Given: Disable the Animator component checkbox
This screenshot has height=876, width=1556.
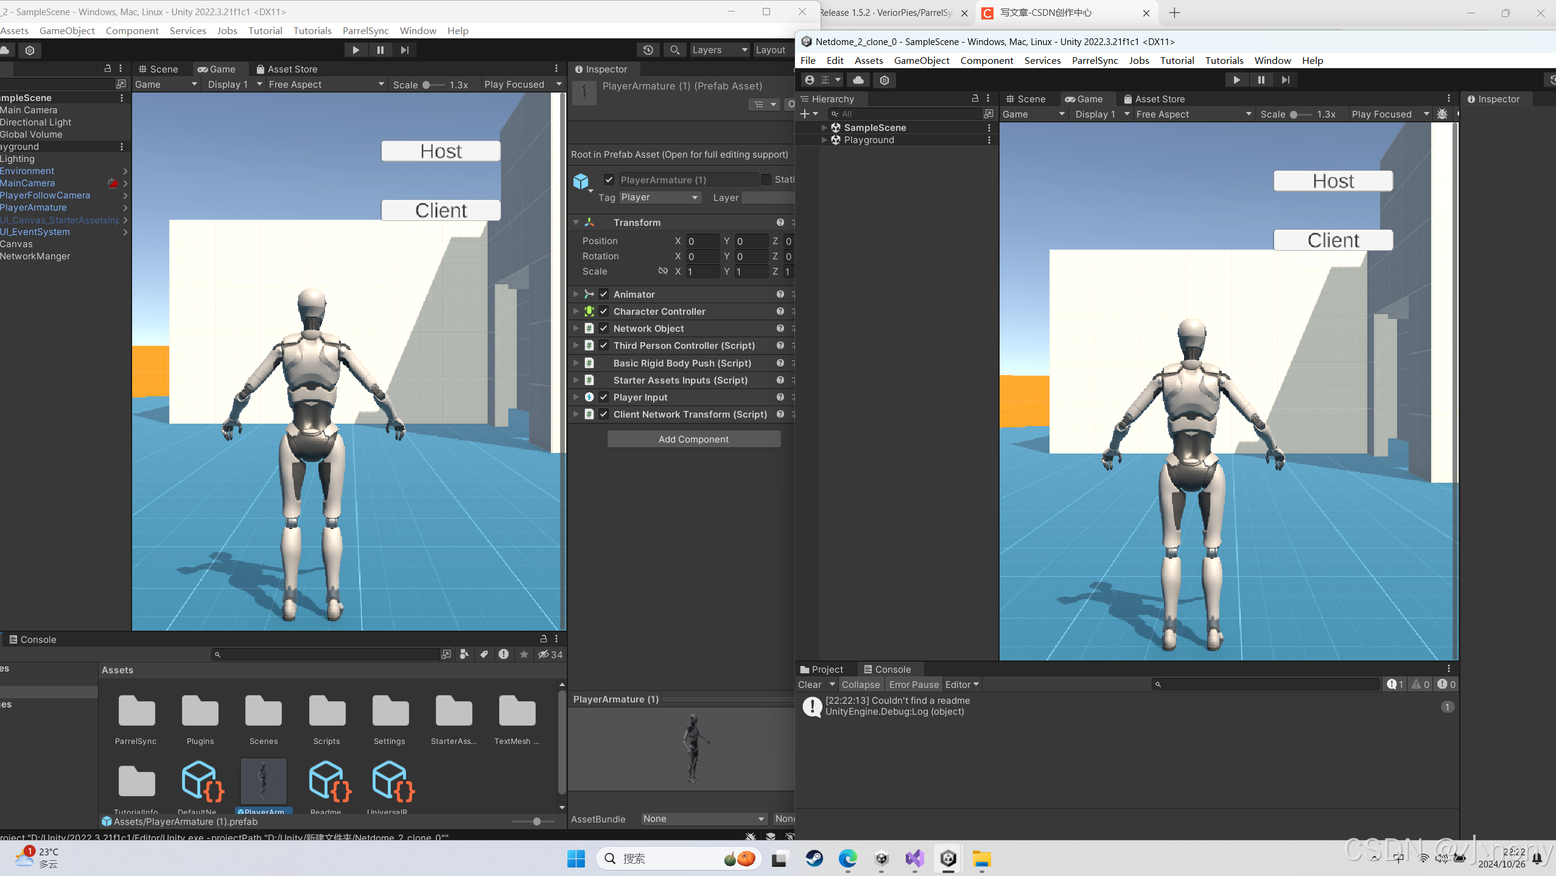Looking at the screenshot, I should pos(603,294).
